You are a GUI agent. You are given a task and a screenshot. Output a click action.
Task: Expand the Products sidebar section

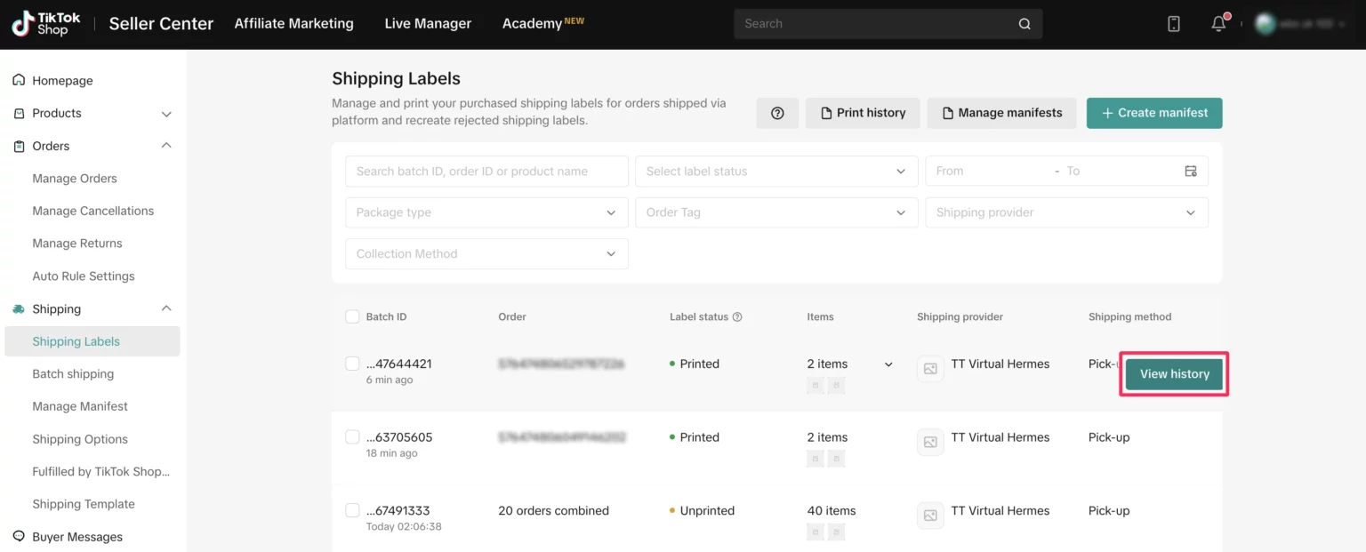click(x=166, y=114)
